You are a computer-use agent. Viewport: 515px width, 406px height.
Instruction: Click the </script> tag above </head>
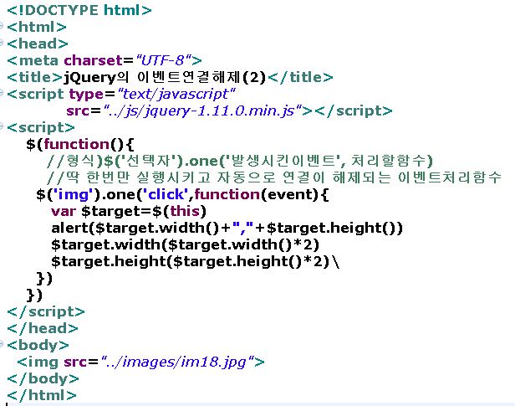click(46, 312)
